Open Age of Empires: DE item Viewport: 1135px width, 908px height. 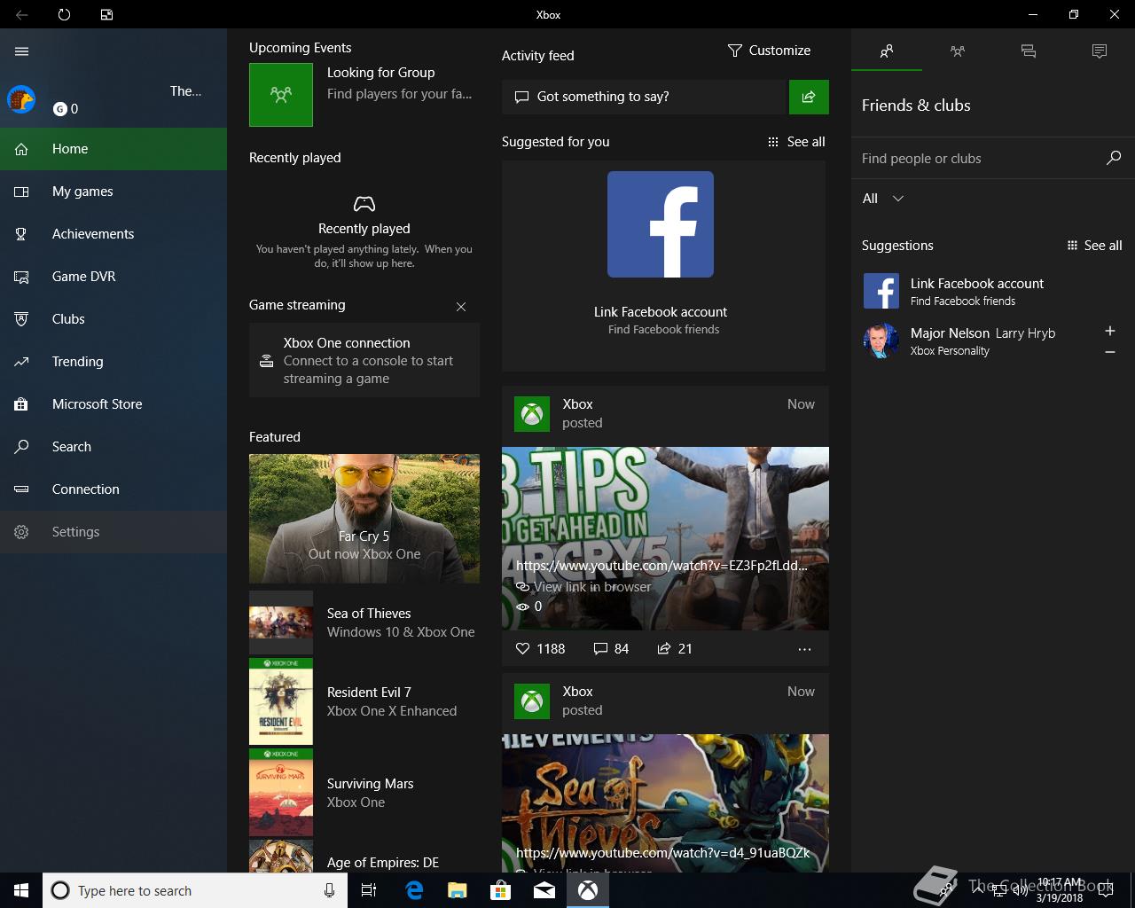click(x=364, y=857)
